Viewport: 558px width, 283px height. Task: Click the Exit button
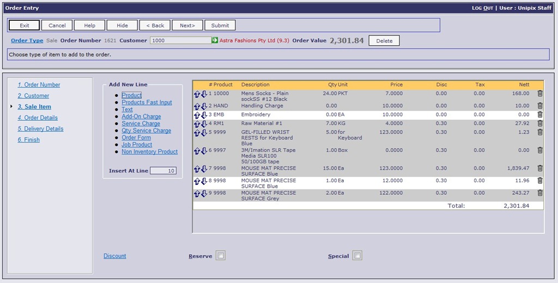25,25
